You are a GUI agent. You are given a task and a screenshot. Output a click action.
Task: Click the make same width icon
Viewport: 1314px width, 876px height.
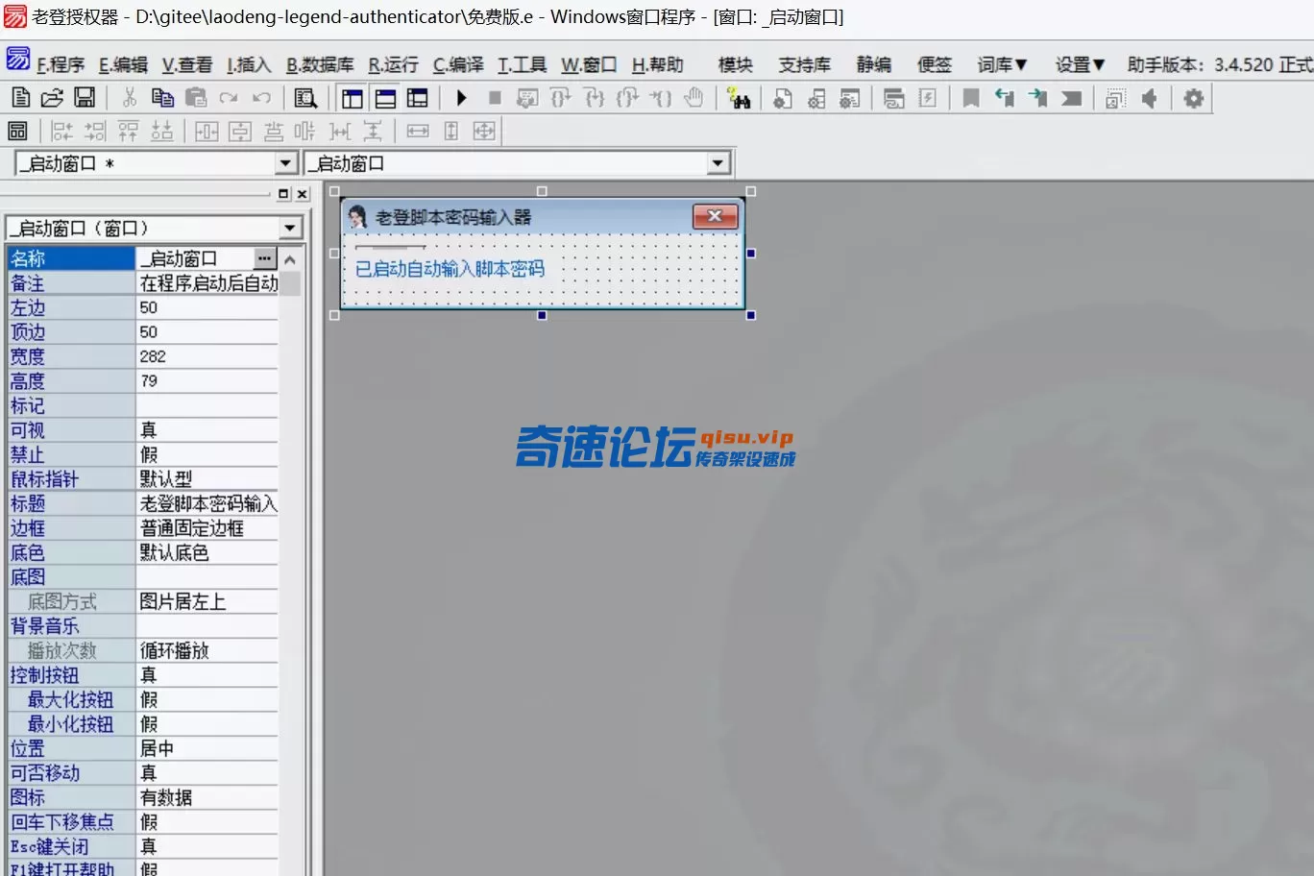click(418, 131)
